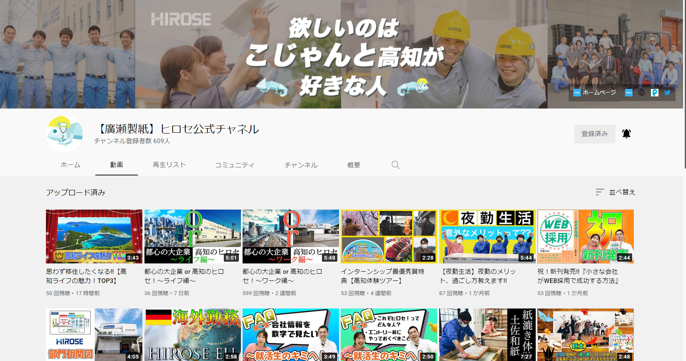Click the Twitter bird icon in banner
The height and width of the screenshot is (361, 686).
tap(667, 93)
